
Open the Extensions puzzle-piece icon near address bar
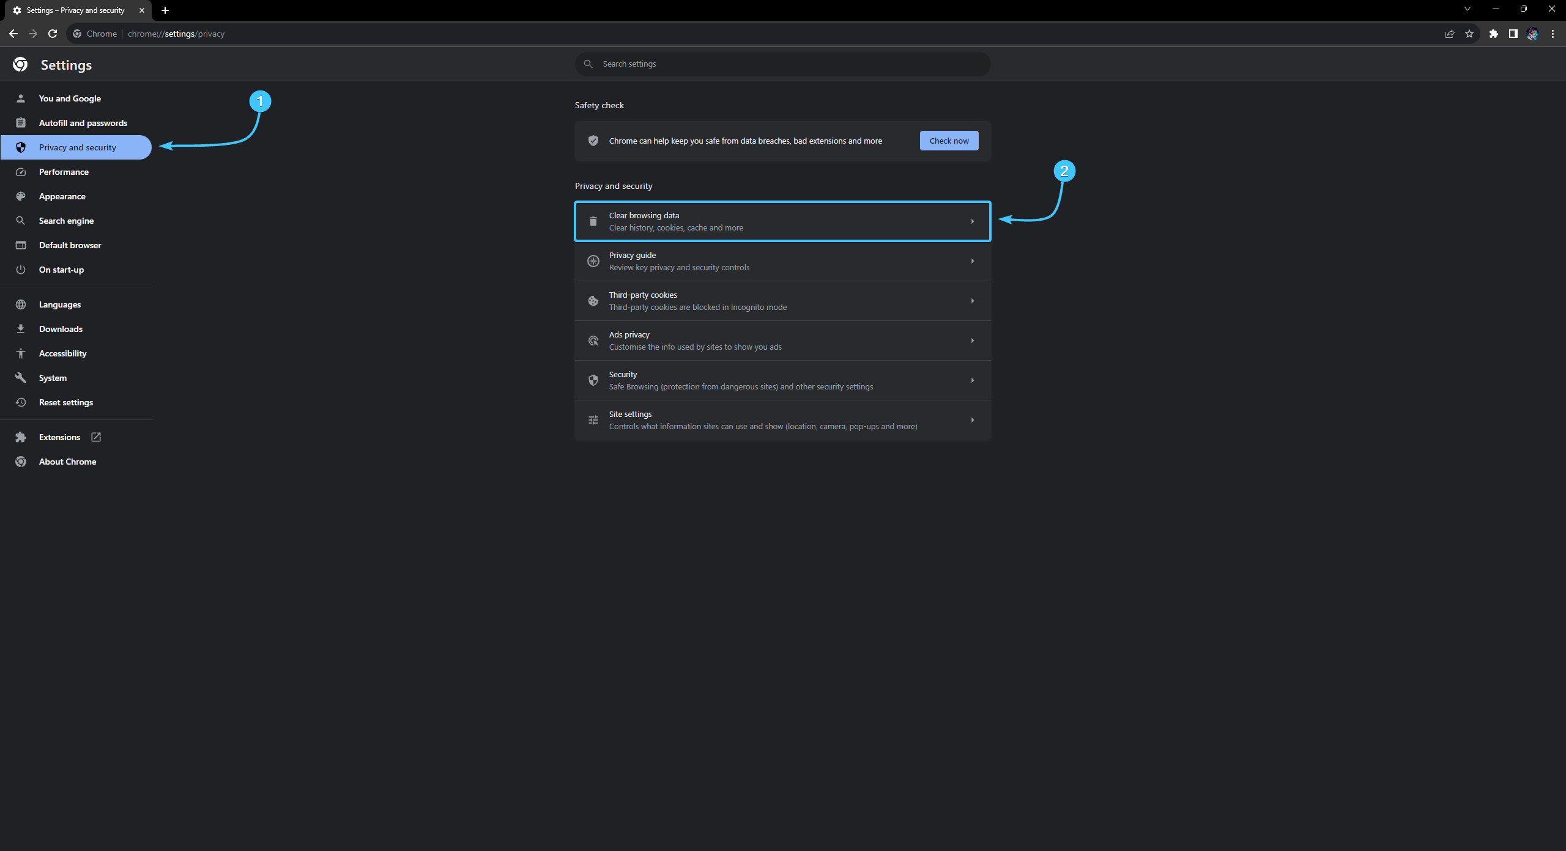1493,34
